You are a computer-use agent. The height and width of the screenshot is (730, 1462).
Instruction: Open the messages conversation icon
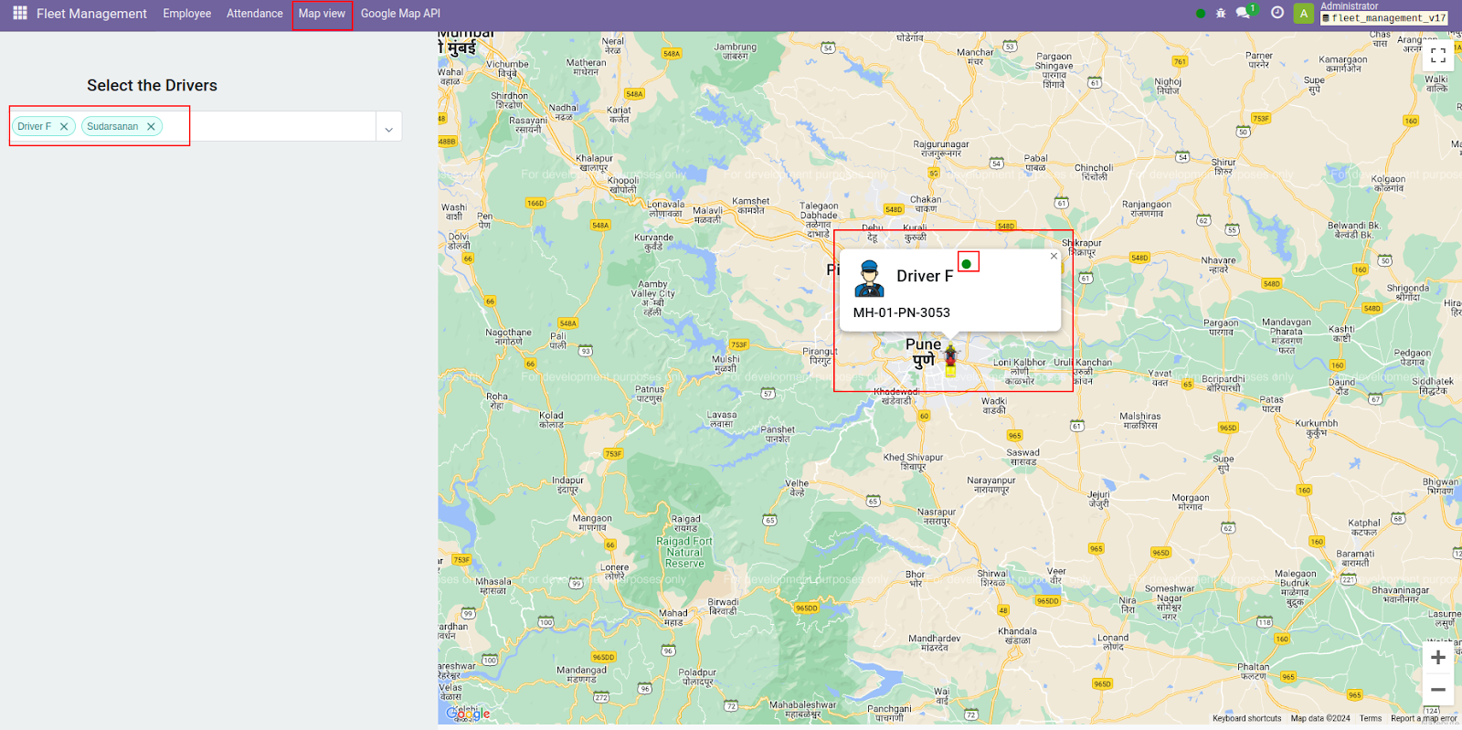point(1243,13)
